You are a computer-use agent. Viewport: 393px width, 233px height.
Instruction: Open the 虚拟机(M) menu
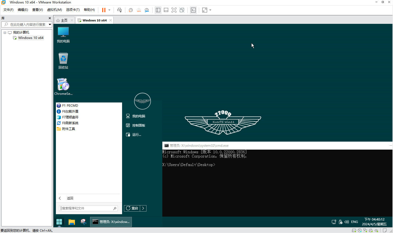pyautogui.click(x=55, y=10)
